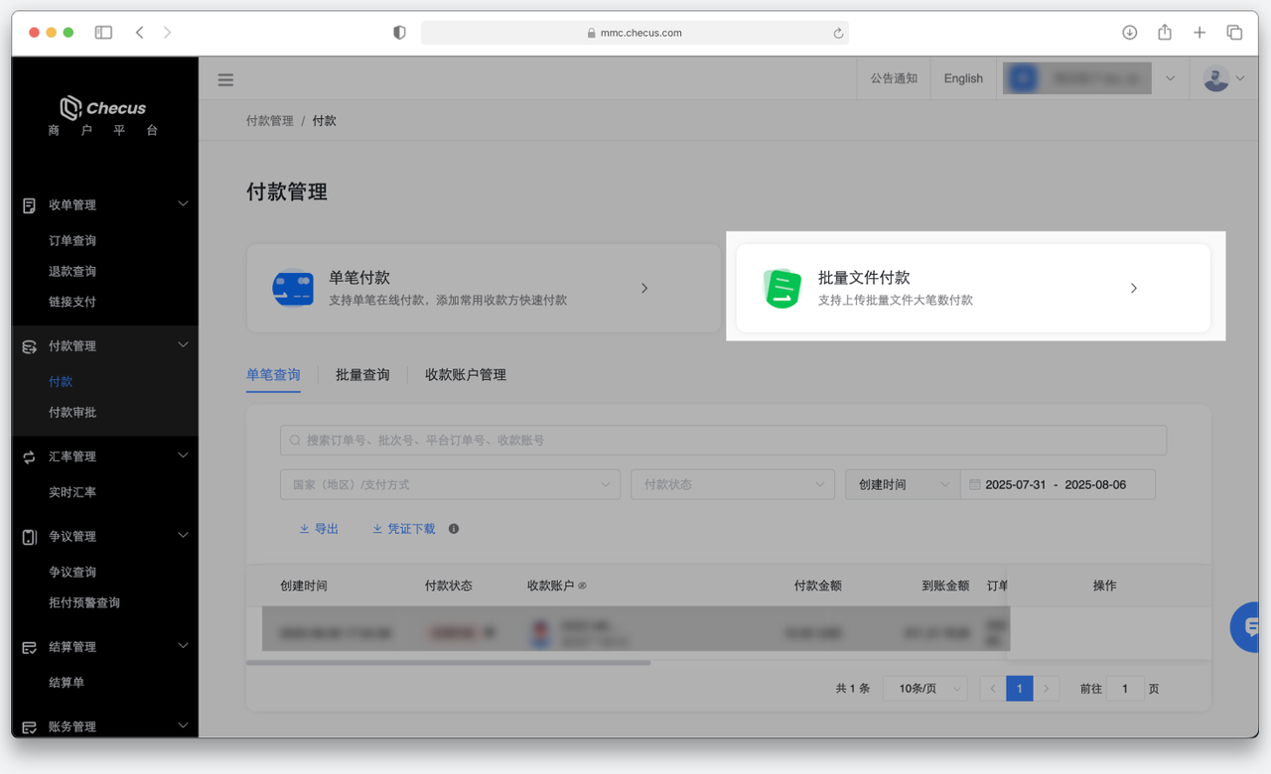Click the user avatar icon

1215,78
